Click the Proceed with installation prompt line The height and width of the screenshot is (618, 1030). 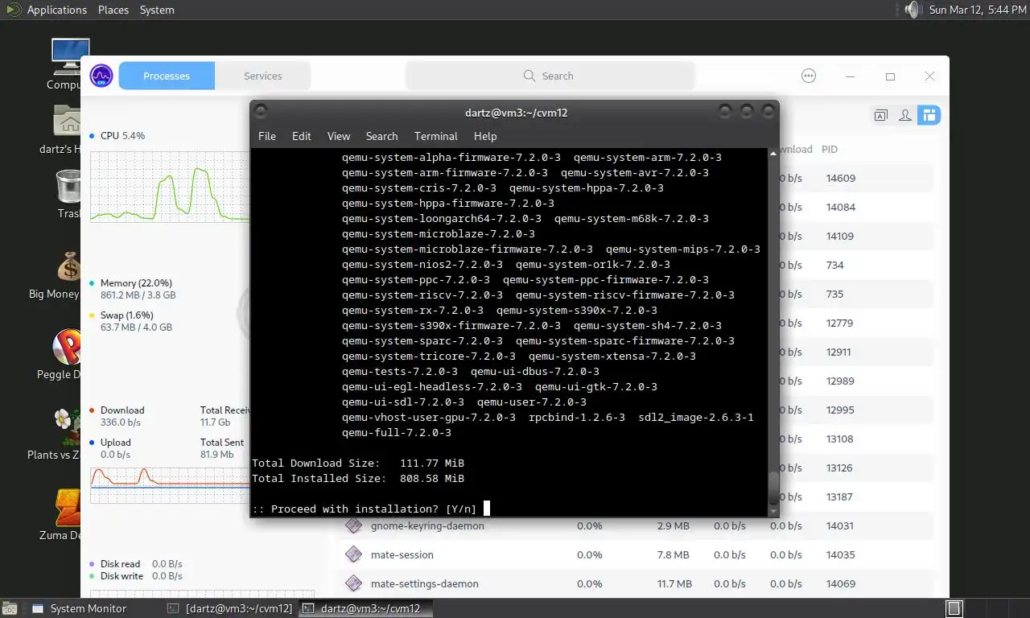point(364,509)
